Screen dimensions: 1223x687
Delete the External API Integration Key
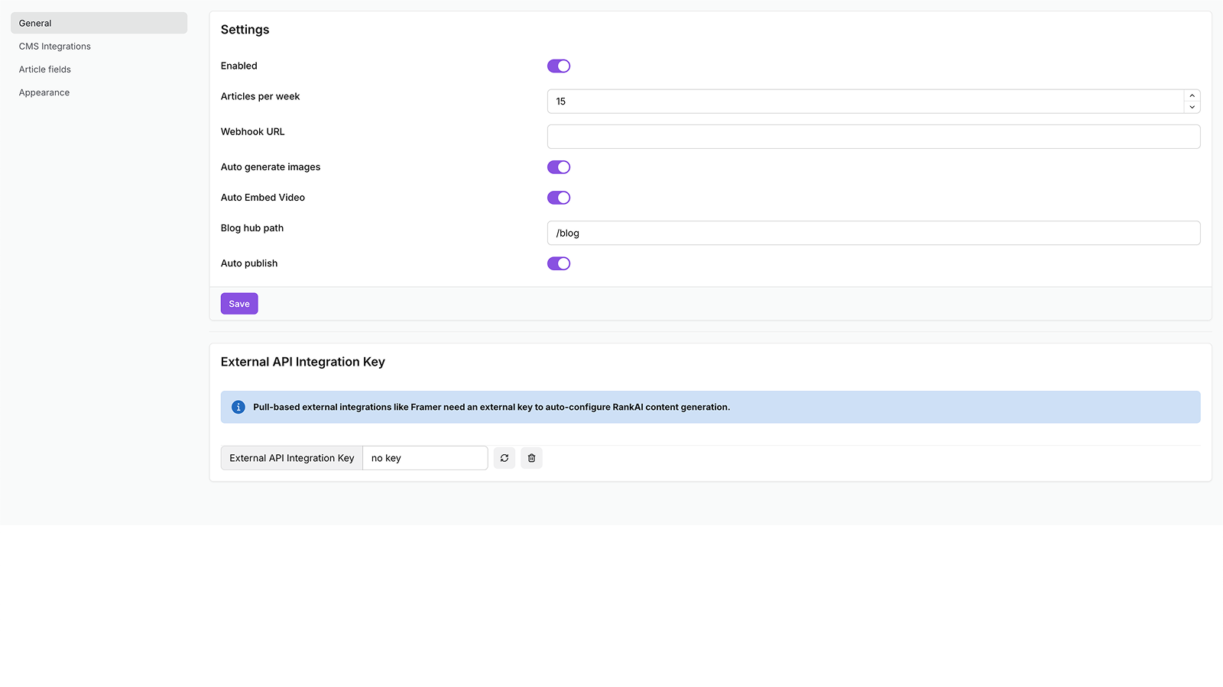point(531,457)
